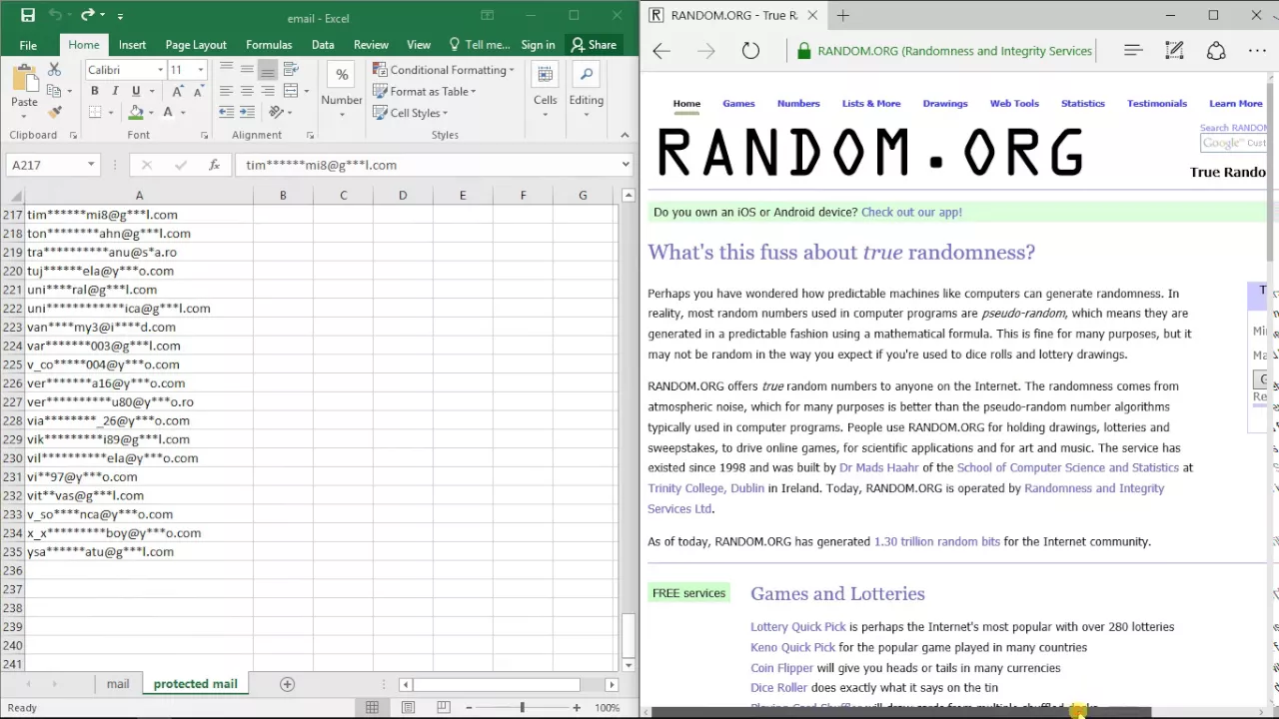Screen dimensions: 1279x719
Task: Click the Cut scissors icon
Action: pos(54,70)
